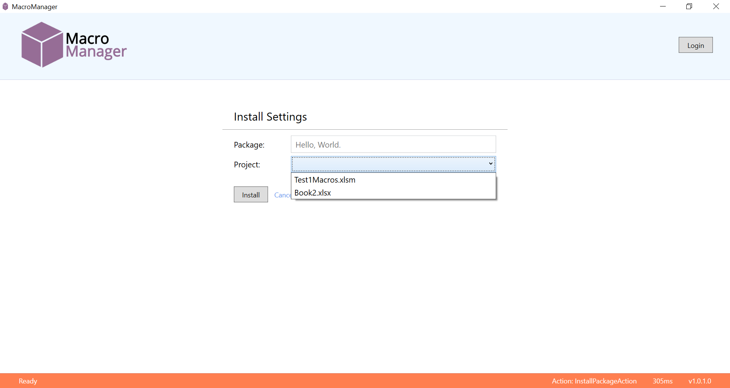Click the Ready status label
This screenshot has width=730, height=388.
click(28, 380)
